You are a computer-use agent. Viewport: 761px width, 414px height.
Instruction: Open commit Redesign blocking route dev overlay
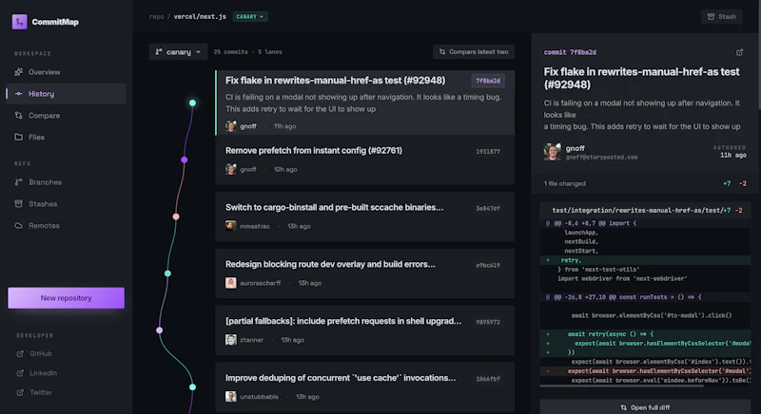click(x=365, y=273)
